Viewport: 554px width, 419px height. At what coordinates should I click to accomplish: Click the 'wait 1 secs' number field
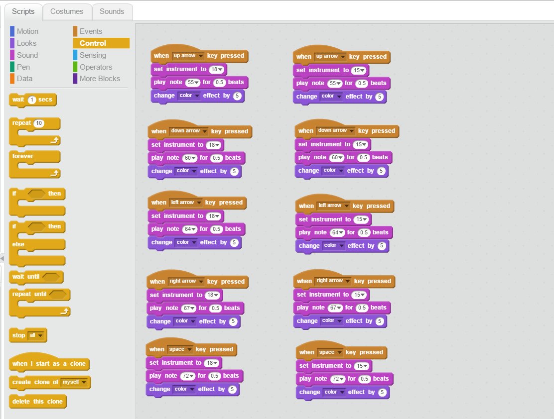coord(31,100)
